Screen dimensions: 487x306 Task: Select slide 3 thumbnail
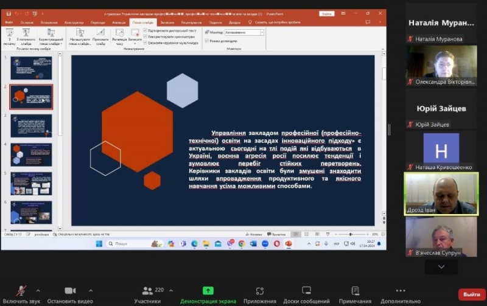[x=32, y=126]
